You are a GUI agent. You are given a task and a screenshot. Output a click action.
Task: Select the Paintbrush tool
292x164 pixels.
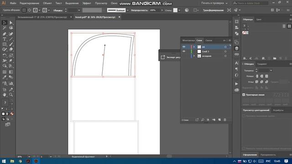point(11,44)
